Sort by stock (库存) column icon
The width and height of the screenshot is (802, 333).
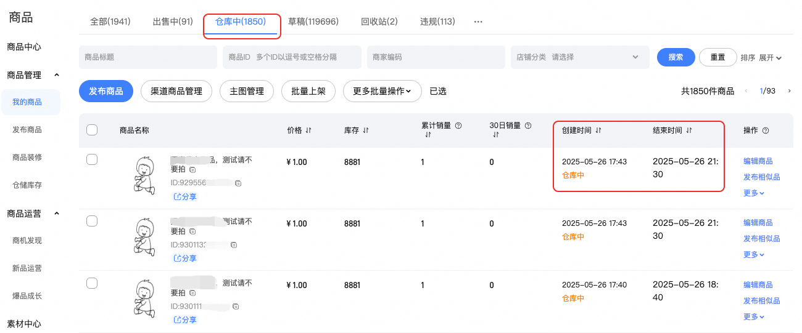[x=366, y=130]
